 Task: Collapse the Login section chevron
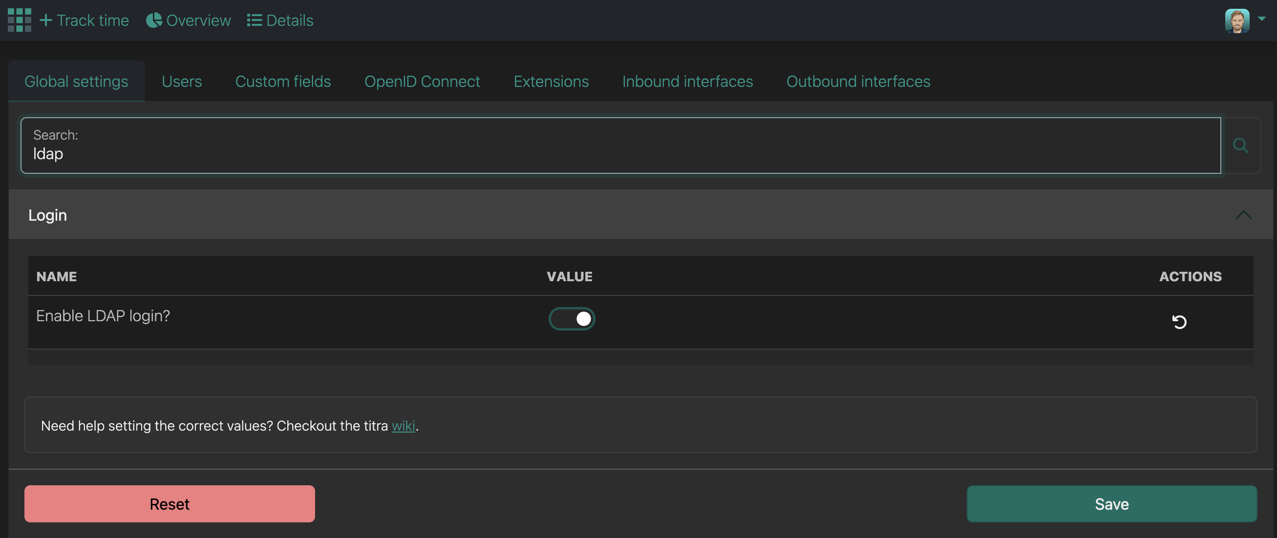pyautogui.click(x=1243, y=215)
